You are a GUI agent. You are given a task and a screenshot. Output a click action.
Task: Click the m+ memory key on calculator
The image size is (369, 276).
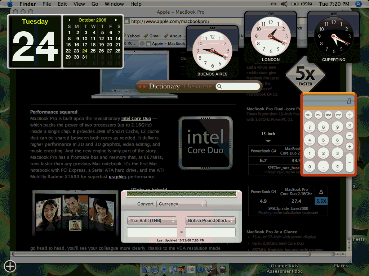coord(308,115)
